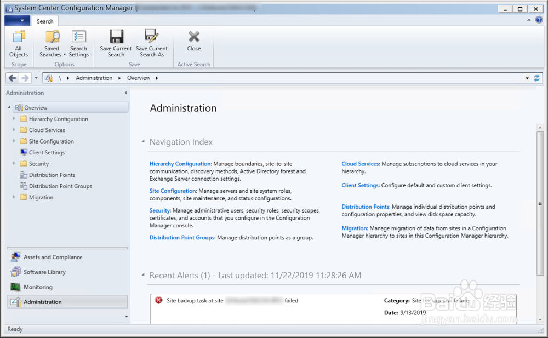Click Save Current Search
548x338 pixels.
click(116, 44)
